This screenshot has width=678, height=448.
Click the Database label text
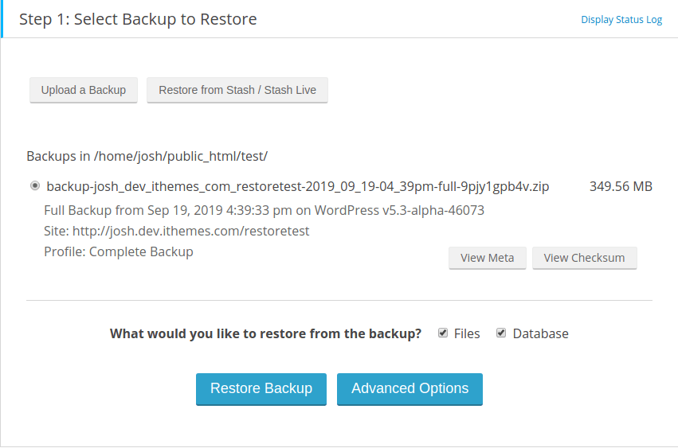tap(540, 334)
